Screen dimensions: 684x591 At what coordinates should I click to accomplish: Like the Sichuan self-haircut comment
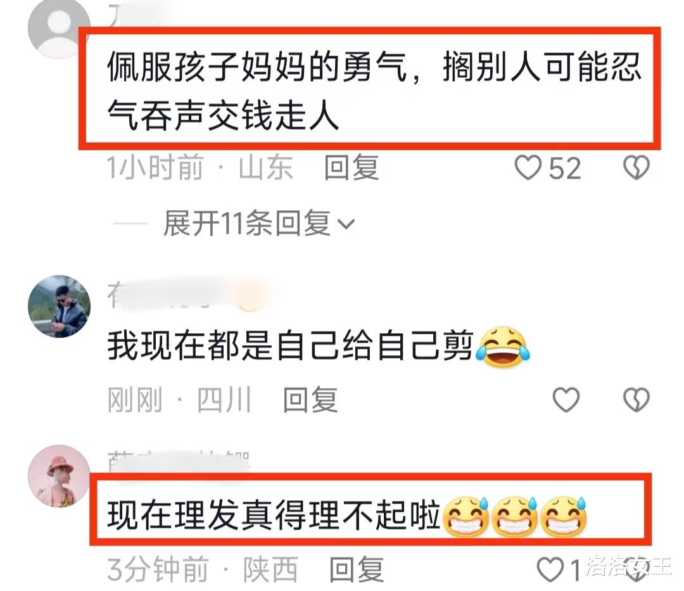[x=566, y=400]
